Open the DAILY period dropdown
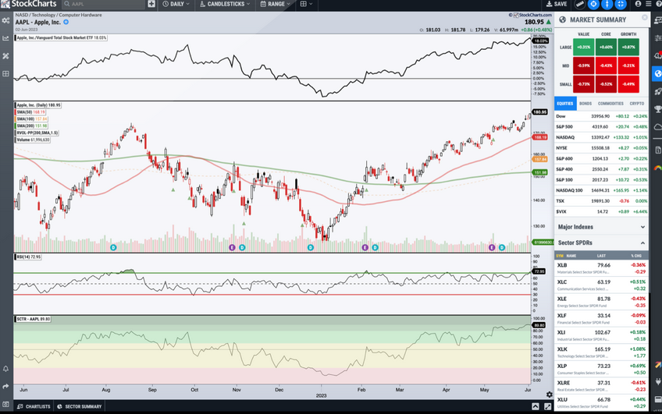Viewport: 662px width, 414px height. pyautogui.click(x=179, y=4)
